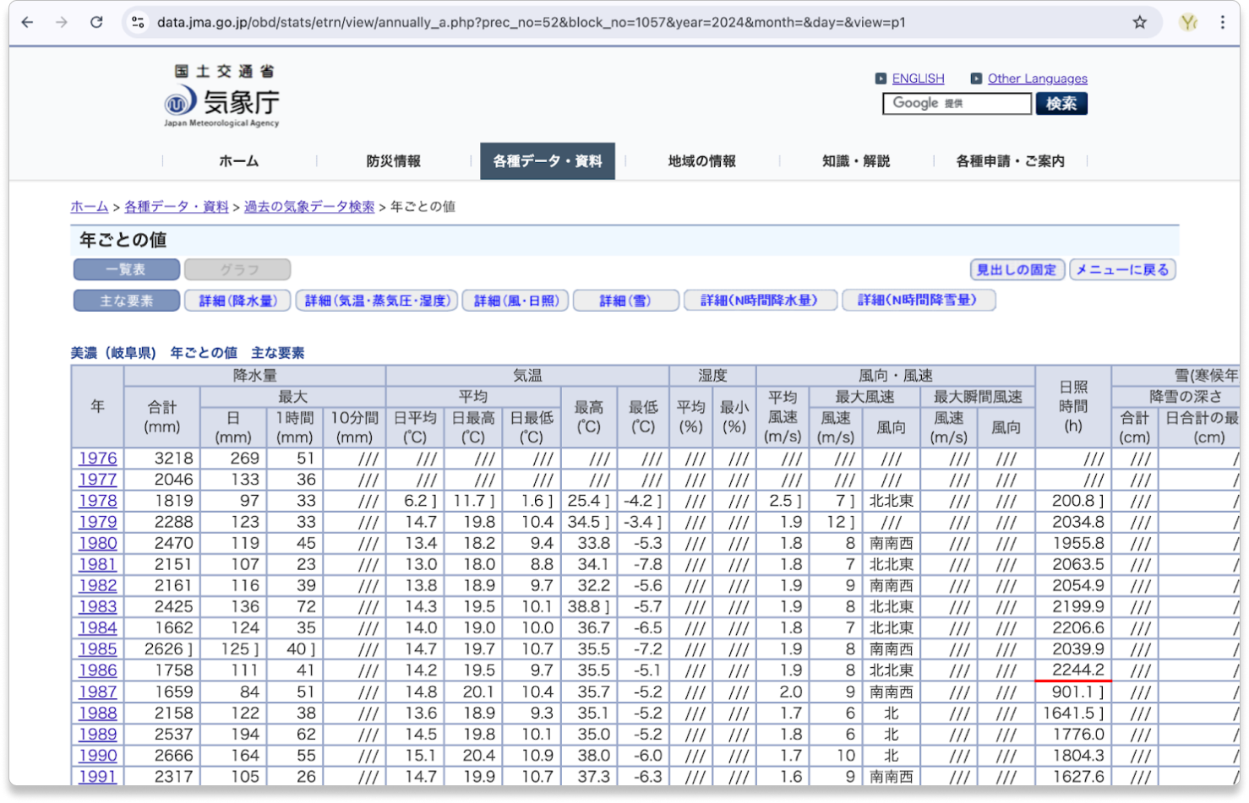Switch to the グラフ tab

coord(237,270)
